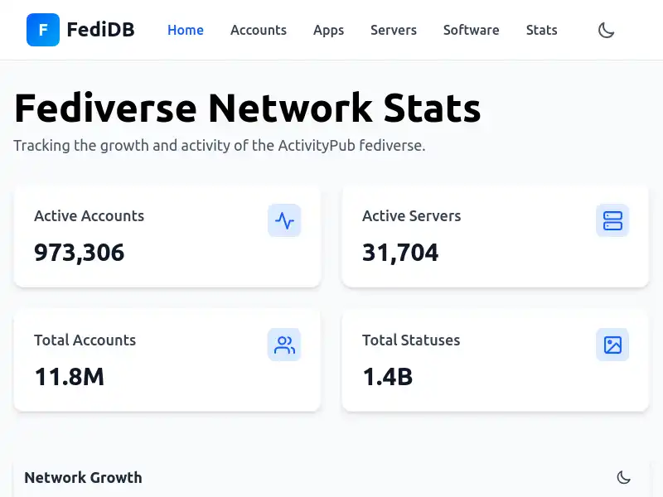The image size is (663, 497).
Task: Navigate to the Accounts page
Action: [259, 30]
